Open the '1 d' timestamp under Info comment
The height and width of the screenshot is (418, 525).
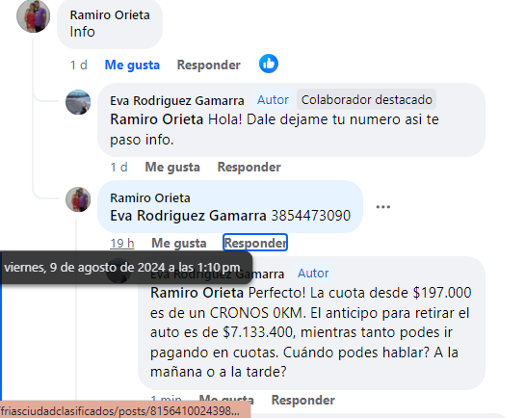pyautogui.click(x=79, y=65)
